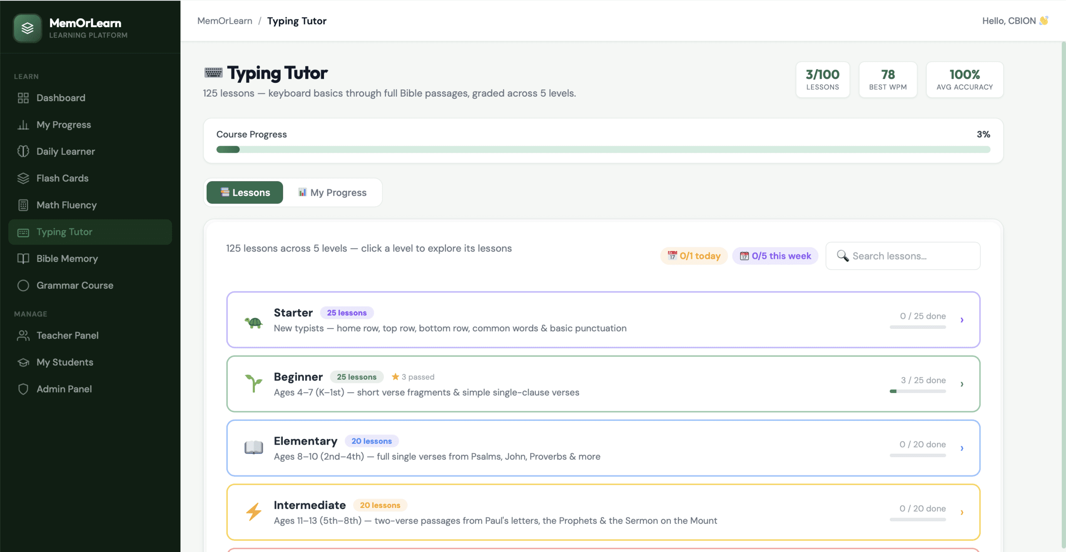Click the My Progress bar-chart icon in sidebar
This screenshot has width=1066, height=552.
(x=23, y=125)
